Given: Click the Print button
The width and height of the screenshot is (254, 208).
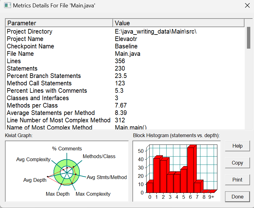Looking at the screenshot, I should click(x=237, y=180).
